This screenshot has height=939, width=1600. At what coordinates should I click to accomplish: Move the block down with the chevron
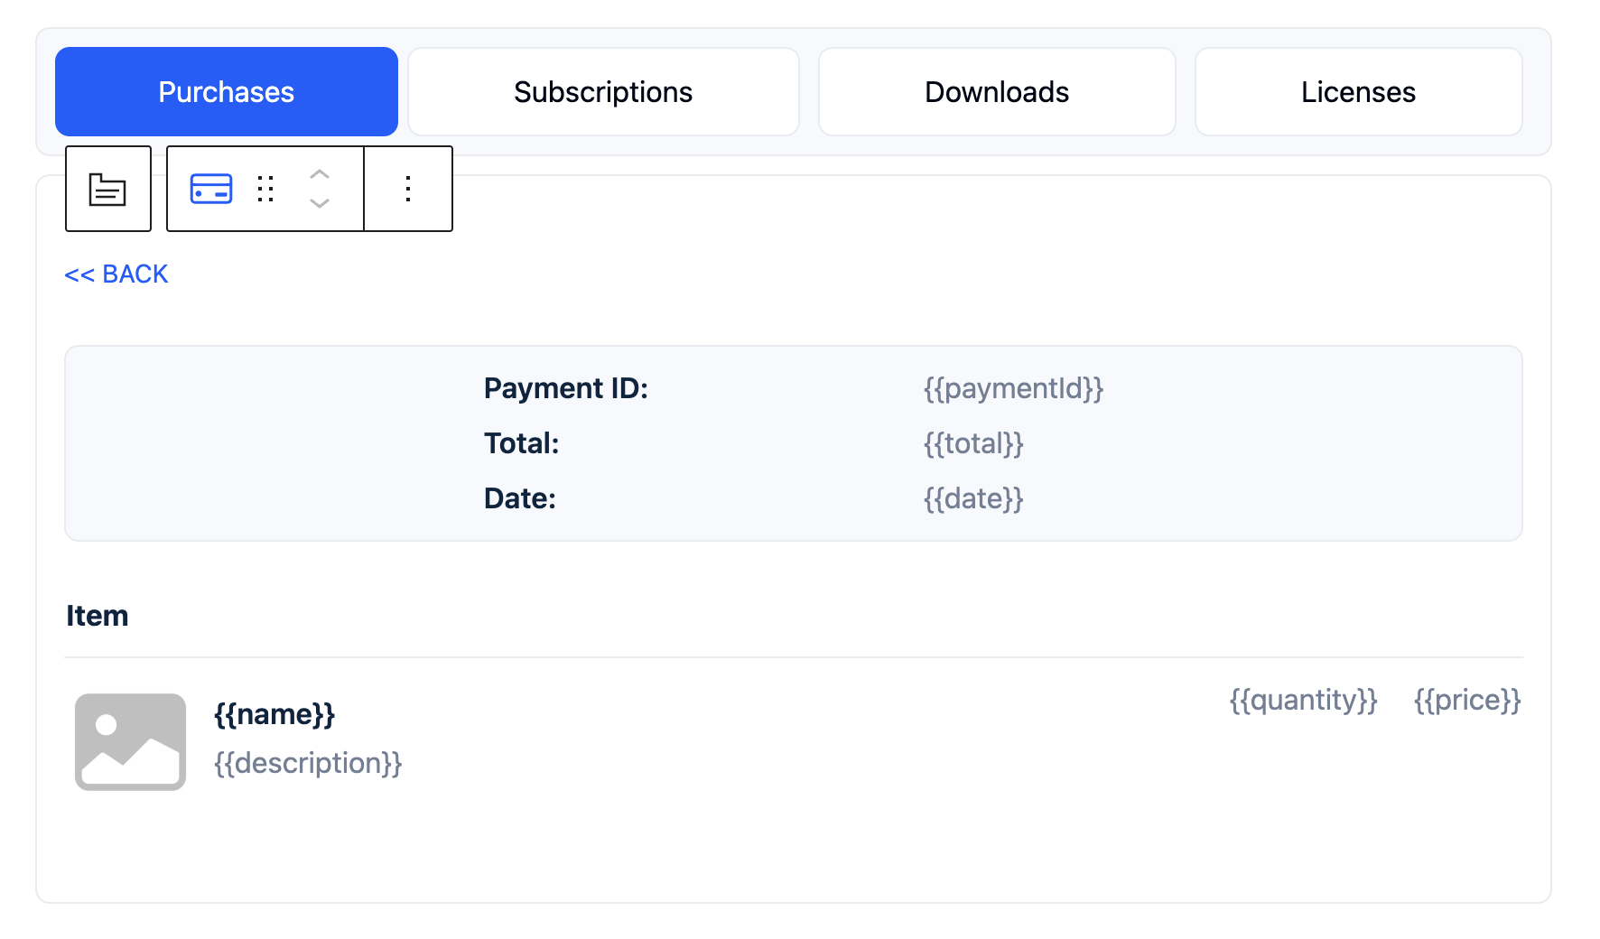click(x=319, y=204)
